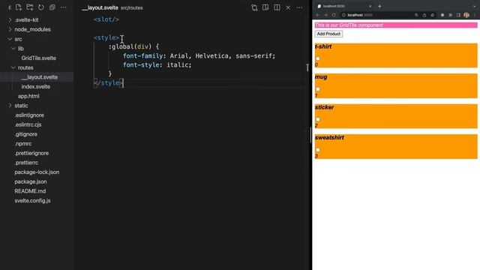Go back in the browser
The height and width of the screenshot is (270, 480).
pos(318,15)
